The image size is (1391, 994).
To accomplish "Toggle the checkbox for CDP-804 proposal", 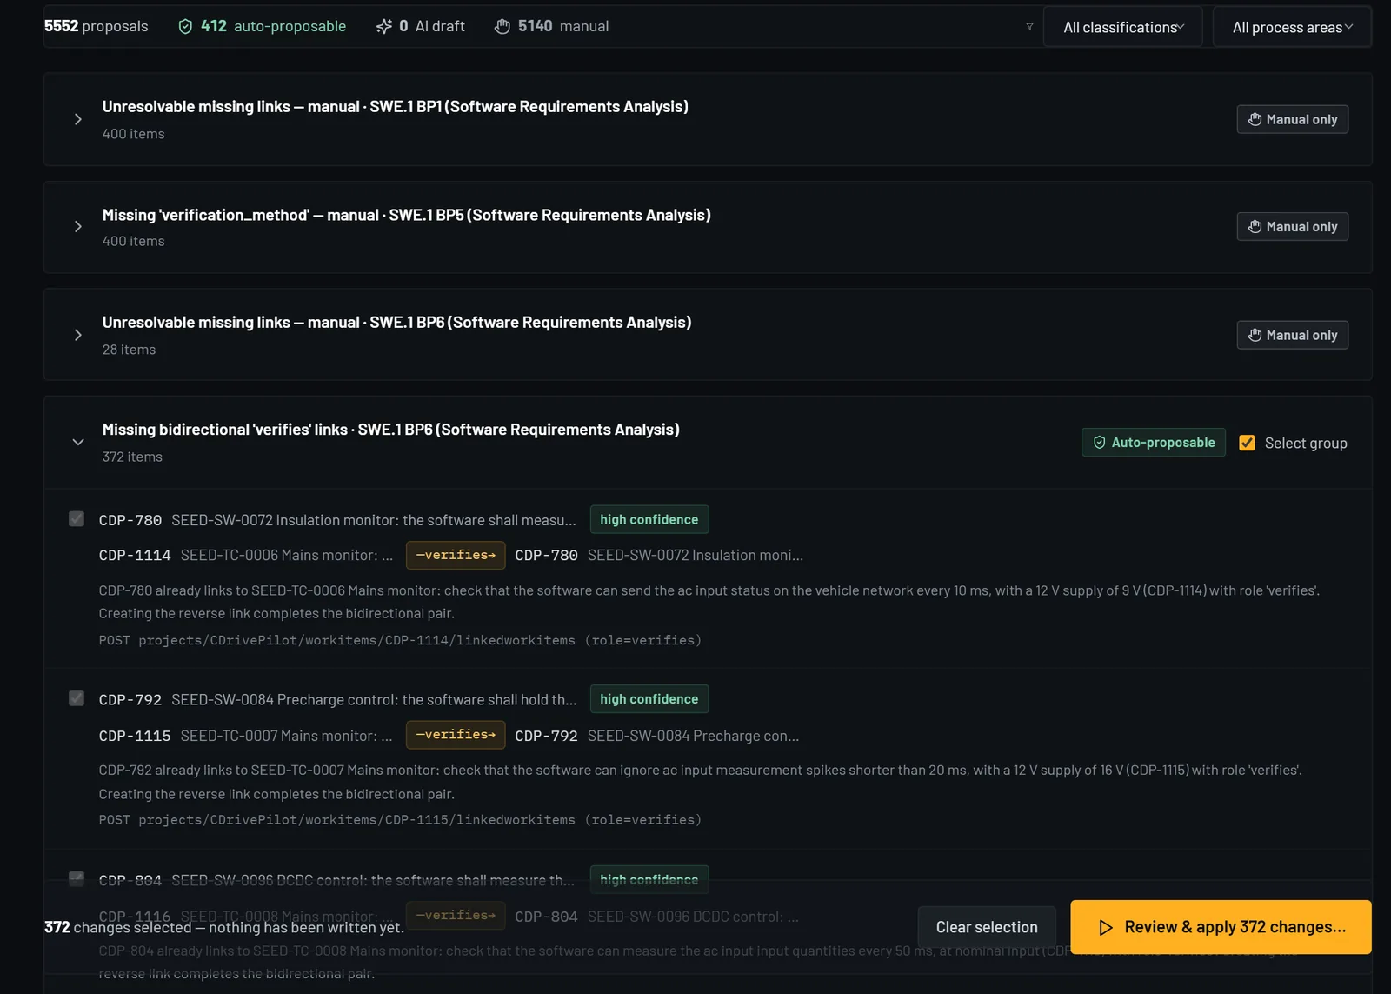I will pyautogui.click(x=77, y=878).
